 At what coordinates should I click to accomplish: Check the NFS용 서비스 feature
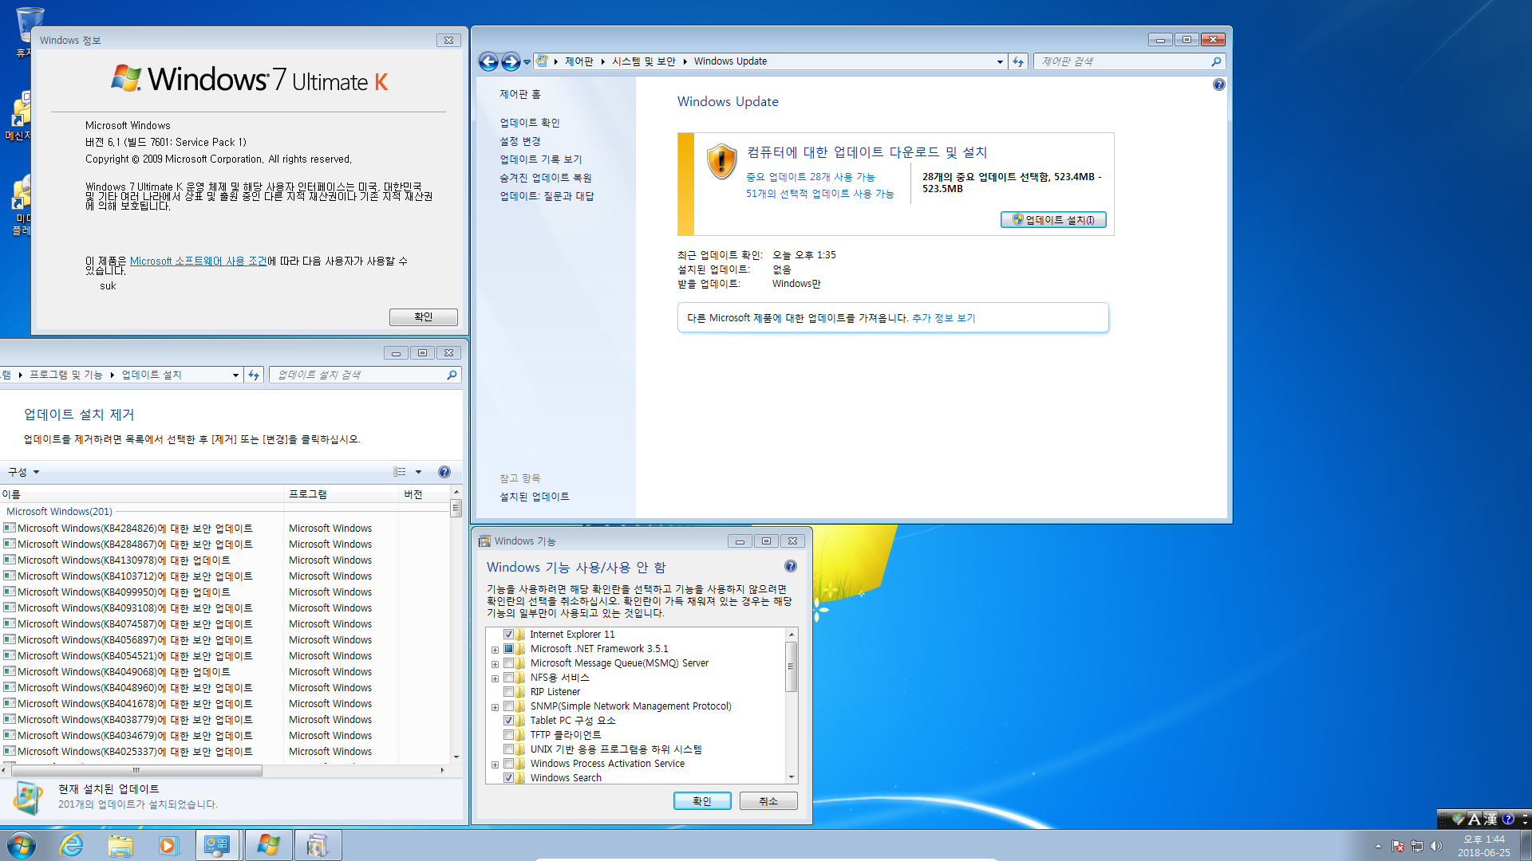tap(508, 678)
